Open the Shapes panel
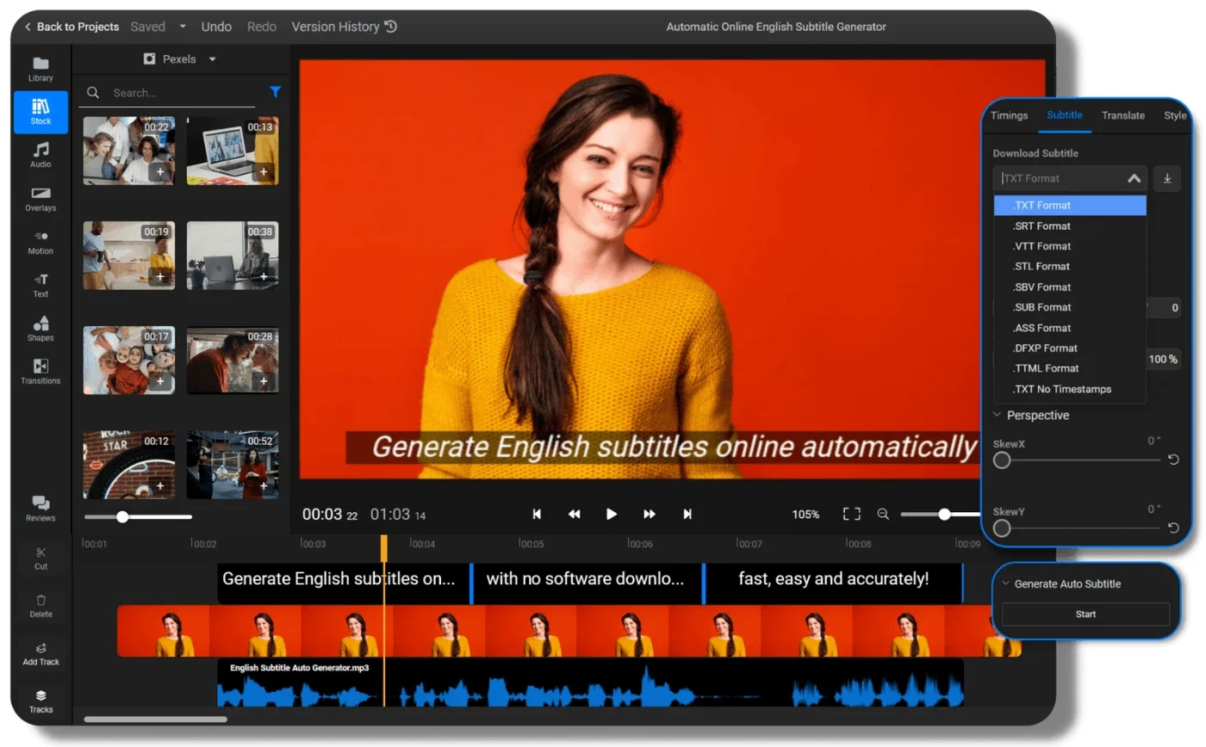Viewport: 1206px width, 747px height. coord(40,330)
